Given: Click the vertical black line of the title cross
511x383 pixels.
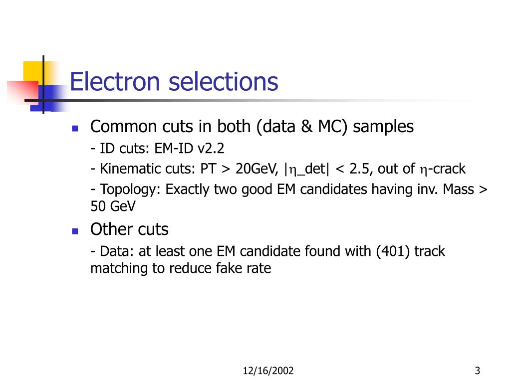Looking at the screenshot, I should tap(43, 85).
